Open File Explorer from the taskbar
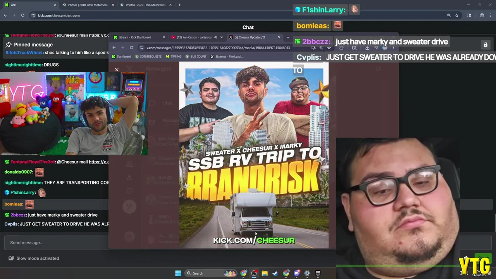 click(264, 273)
